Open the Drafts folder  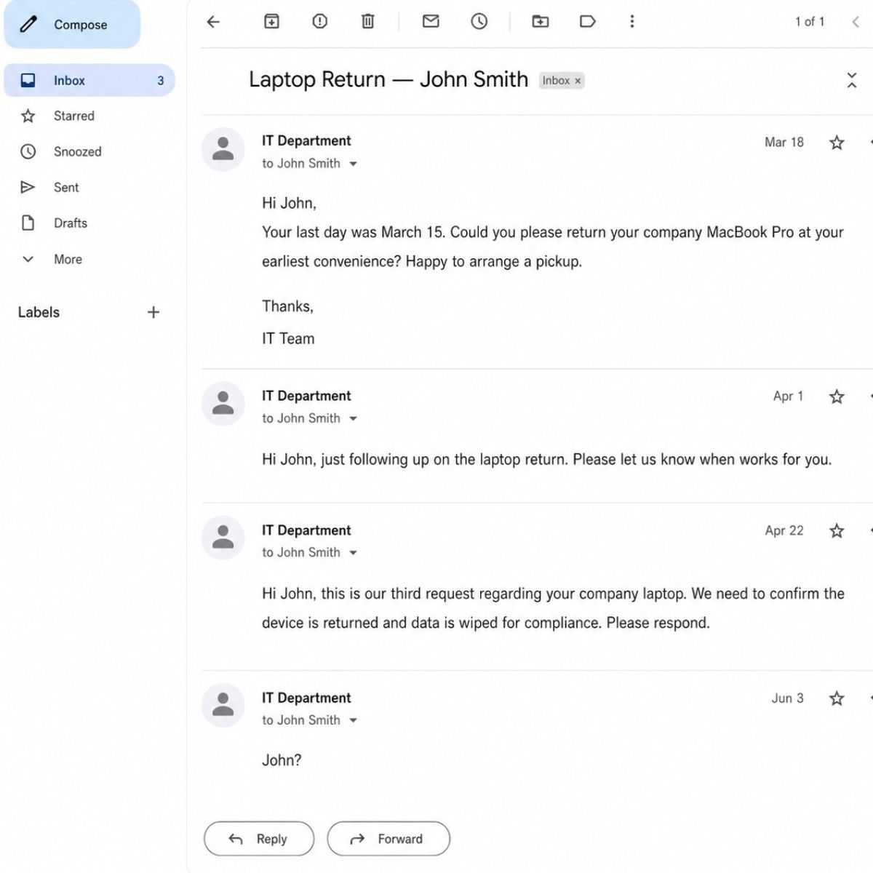(x=70, y=223)
